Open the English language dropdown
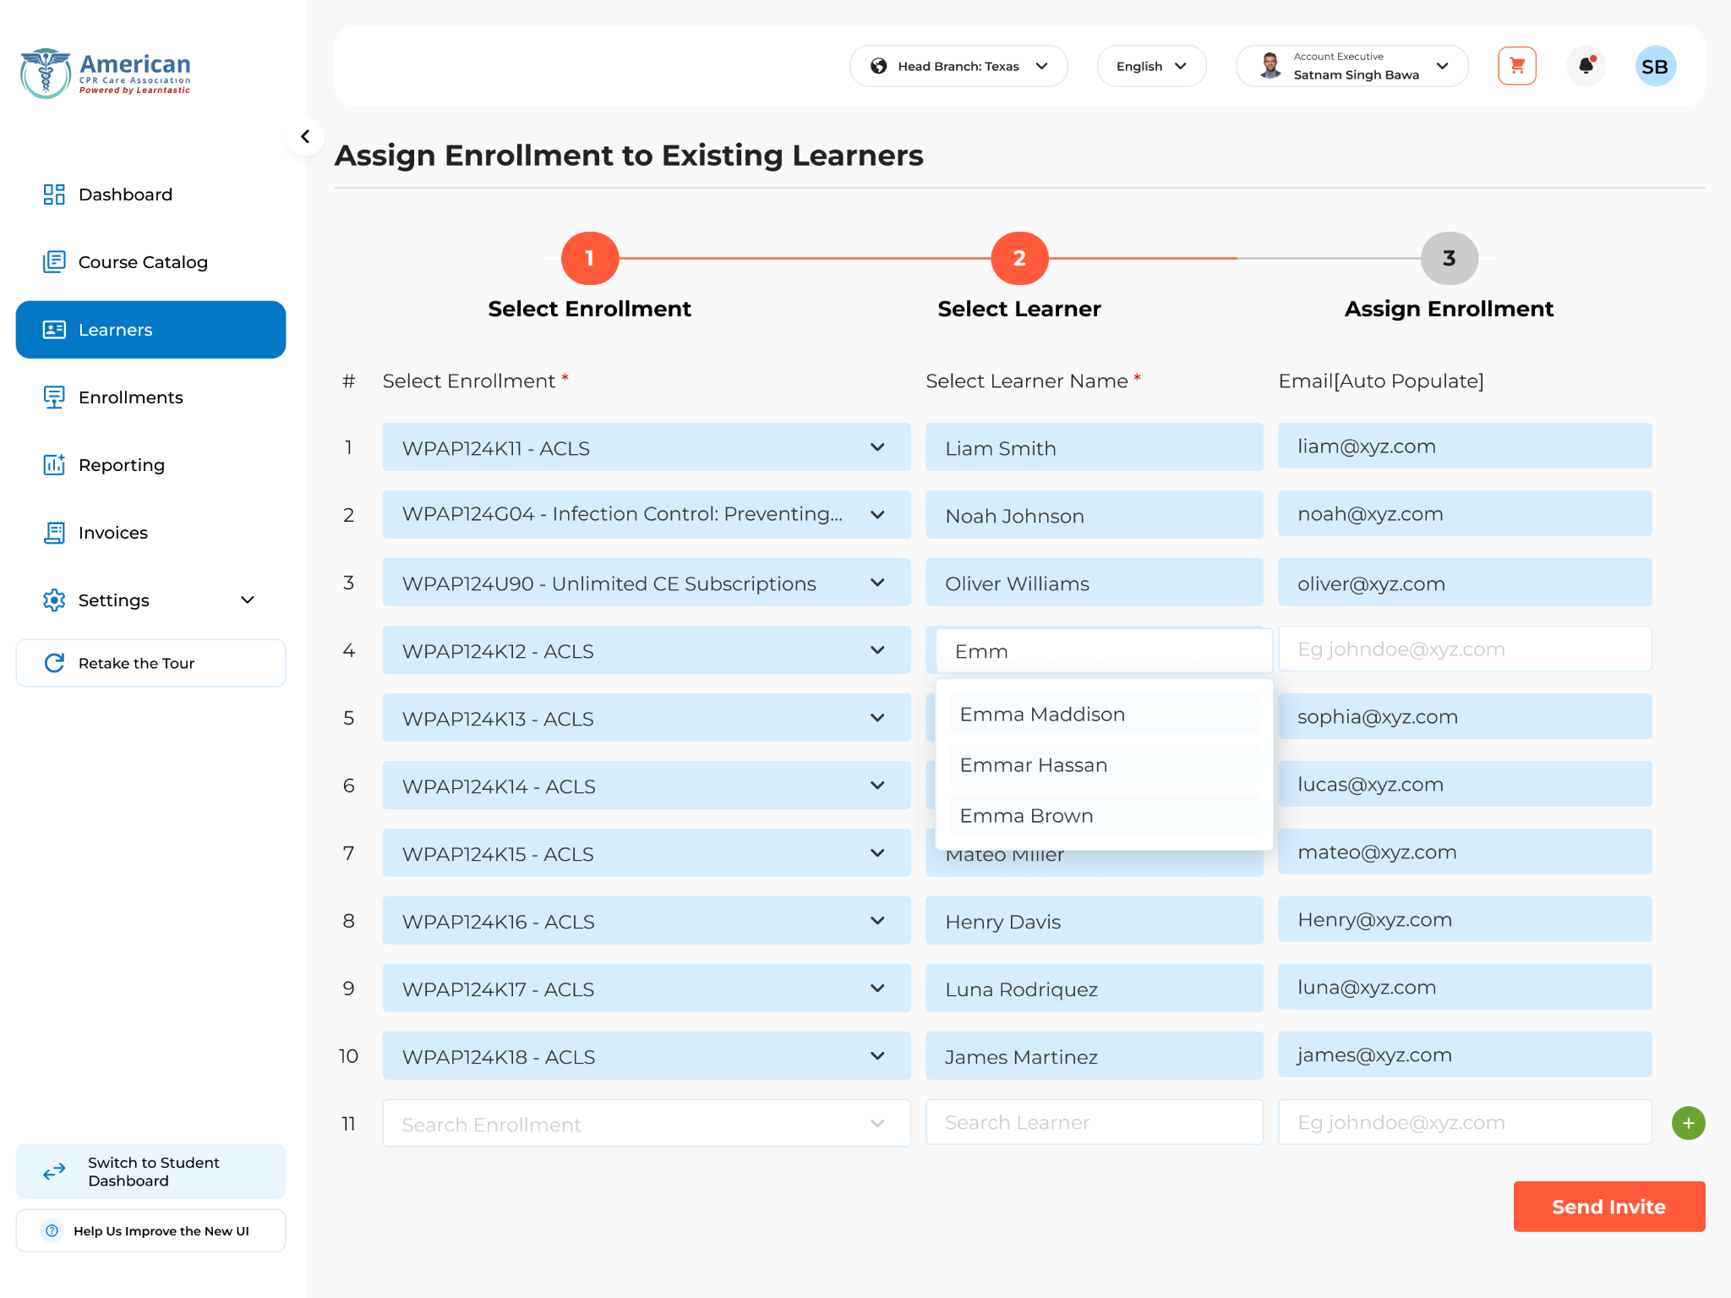Screen dimensions: 1731x1298 click(1151, 66)
